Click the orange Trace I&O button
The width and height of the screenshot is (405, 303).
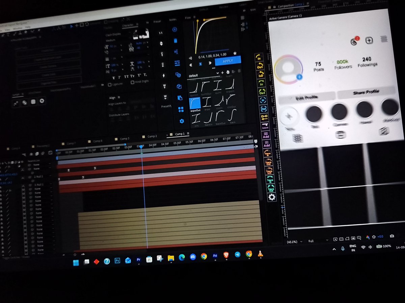coord(269,171)
